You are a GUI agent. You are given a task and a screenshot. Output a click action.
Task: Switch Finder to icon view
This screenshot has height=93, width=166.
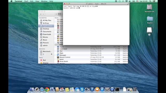coord(56,14)
